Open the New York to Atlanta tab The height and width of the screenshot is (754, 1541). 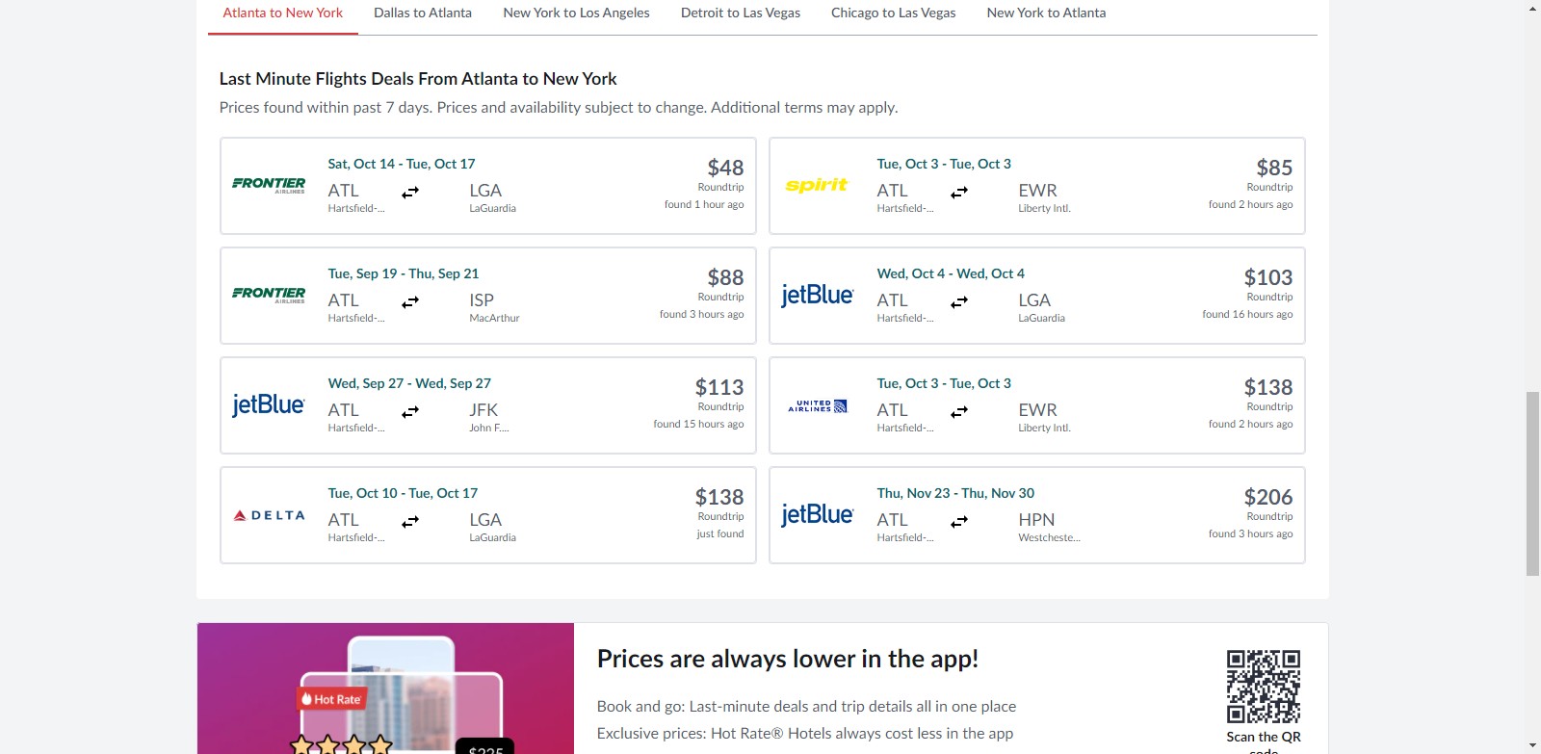(x=1046, y=13)
